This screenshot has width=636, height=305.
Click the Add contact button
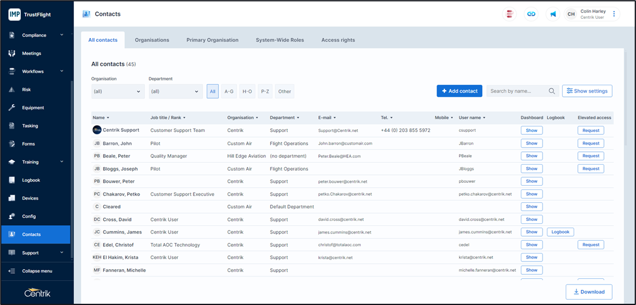[x=459, y=91]
